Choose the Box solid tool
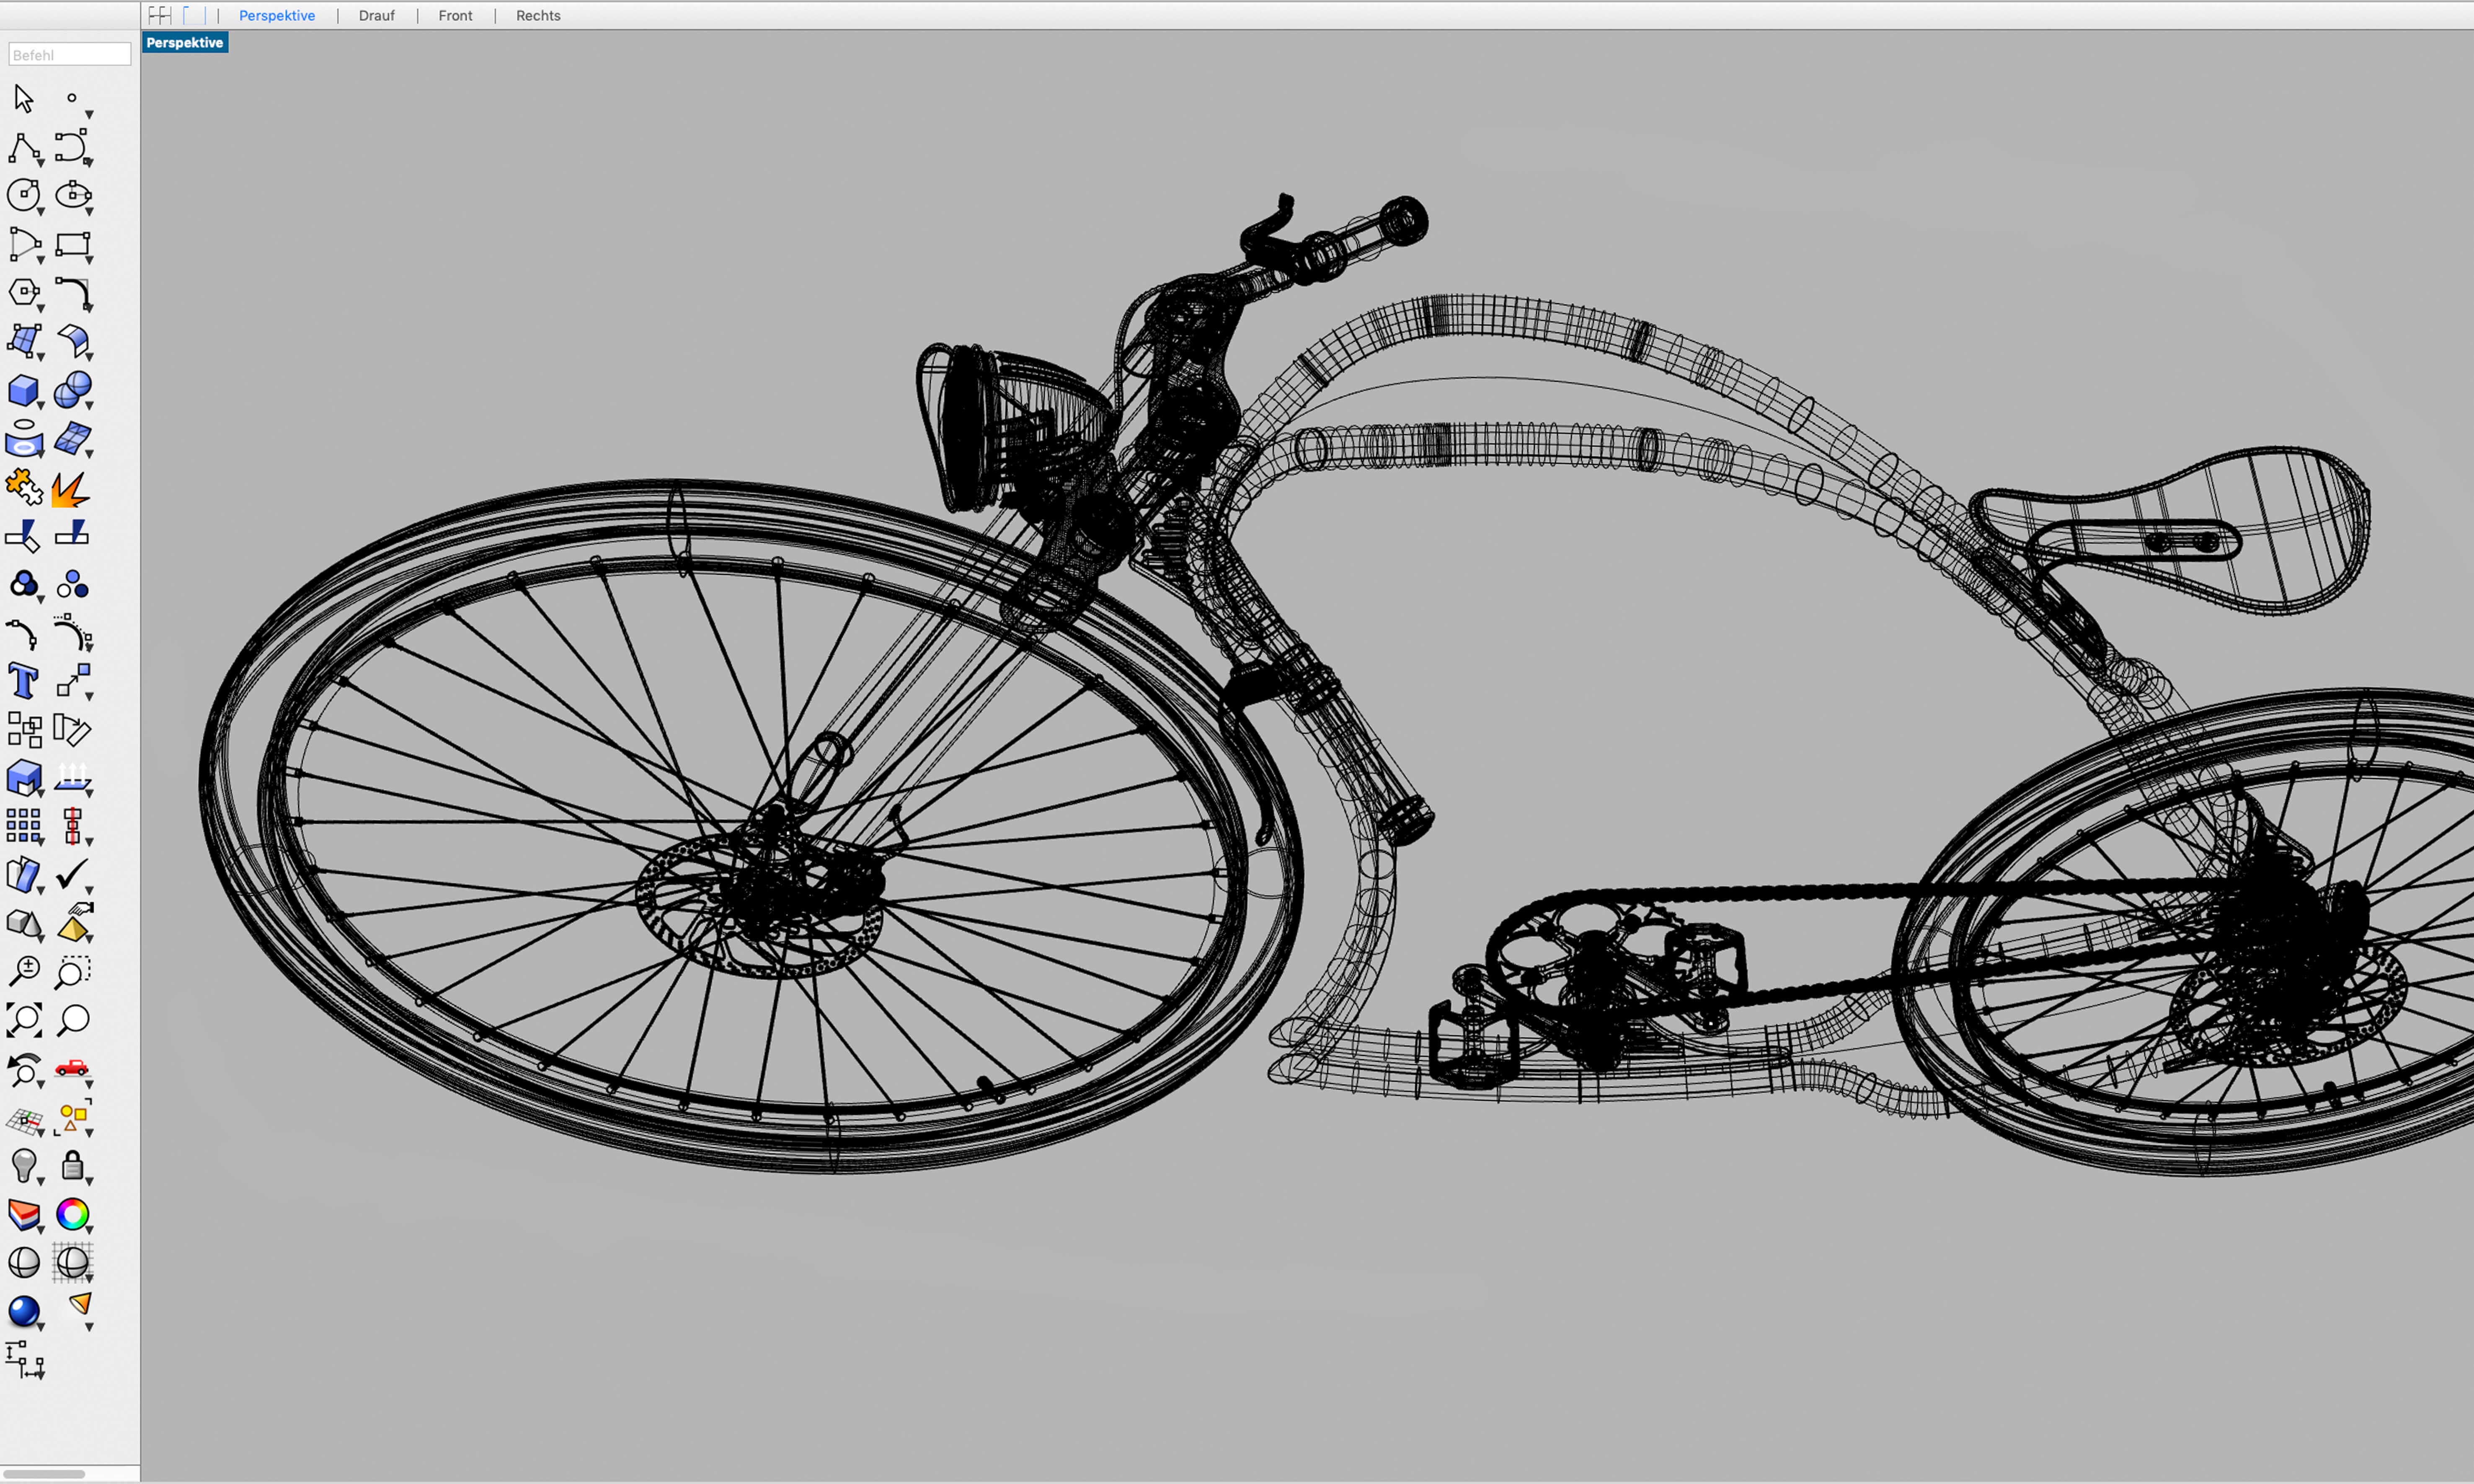 [24, 390]
